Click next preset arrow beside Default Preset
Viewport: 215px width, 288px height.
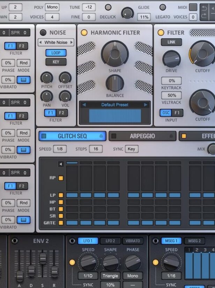click(146, 105)
